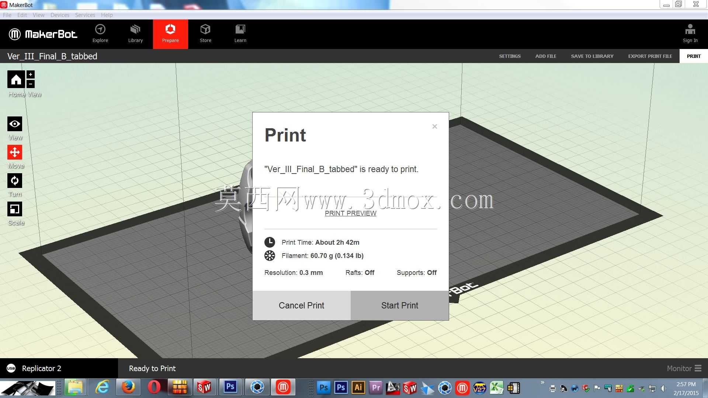Click the network tray icon
The width and height of the screenshot is (708, 398).
pyautogui.click(x=652, y=388)
